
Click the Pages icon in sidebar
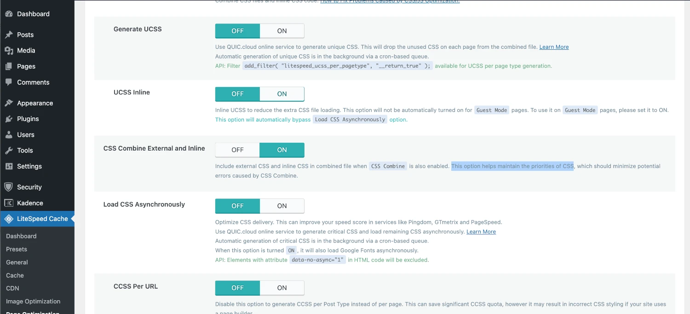(x=9, y=66)
